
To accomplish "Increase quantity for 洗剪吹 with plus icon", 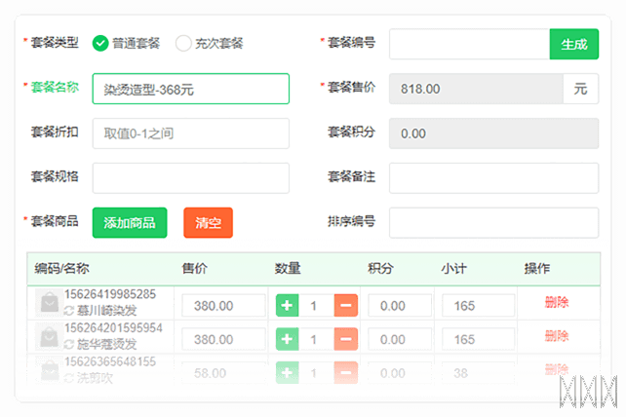I will click(x=287, y=373).
